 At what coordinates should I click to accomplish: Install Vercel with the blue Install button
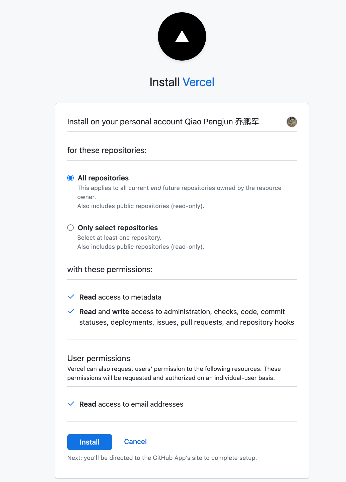point(90,442)
